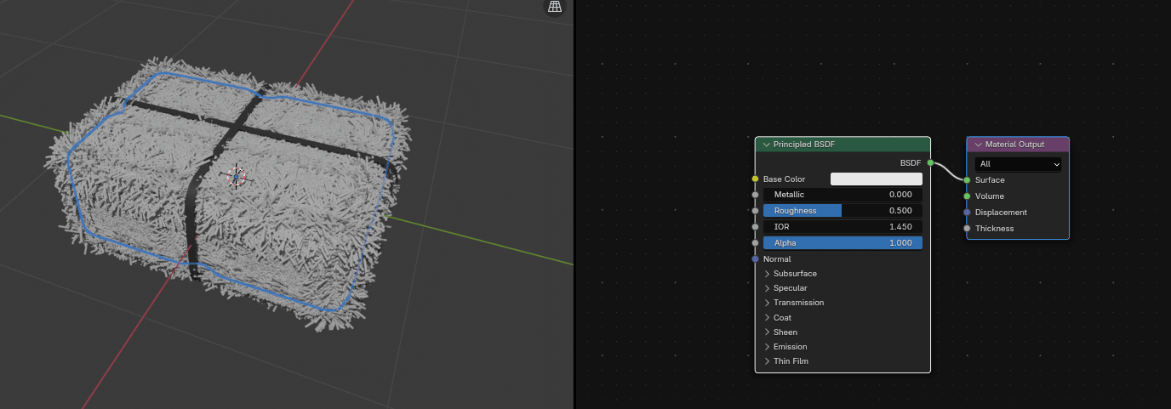This screenshot has height=409, width=1171.
Task: Click the Displacement input socket
Action: tap(967, 213)
